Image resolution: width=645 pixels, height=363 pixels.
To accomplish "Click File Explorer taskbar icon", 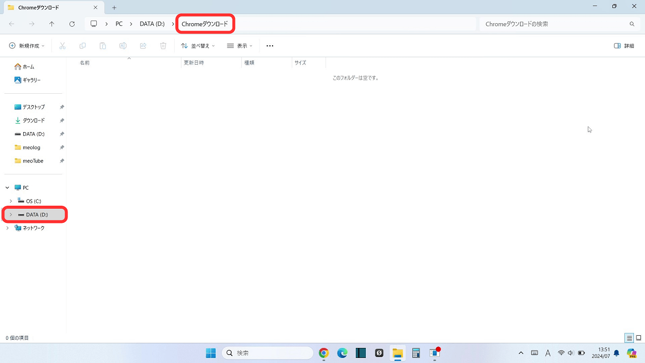I will point(398,353).
